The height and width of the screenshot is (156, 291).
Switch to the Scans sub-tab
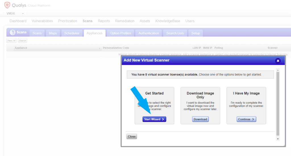(37, 33)
